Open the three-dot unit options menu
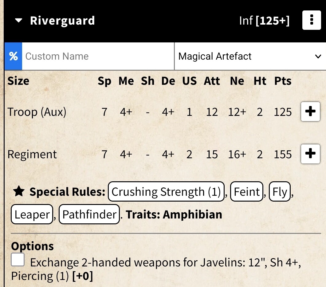Screen dimensions: 326x287 click(x=312, y=21)
